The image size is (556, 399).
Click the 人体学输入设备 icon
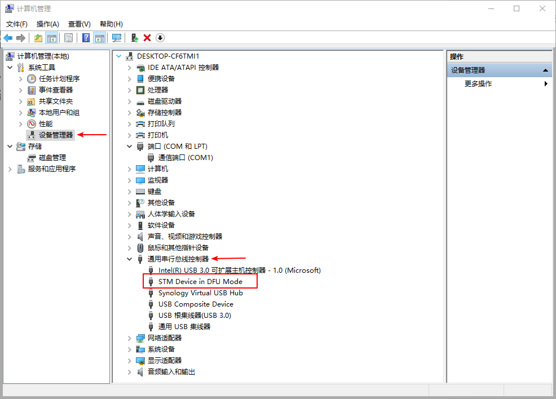(140, 214)
